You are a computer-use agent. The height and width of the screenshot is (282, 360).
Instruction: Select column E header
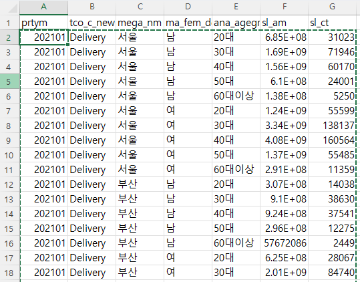pos(236,7)
